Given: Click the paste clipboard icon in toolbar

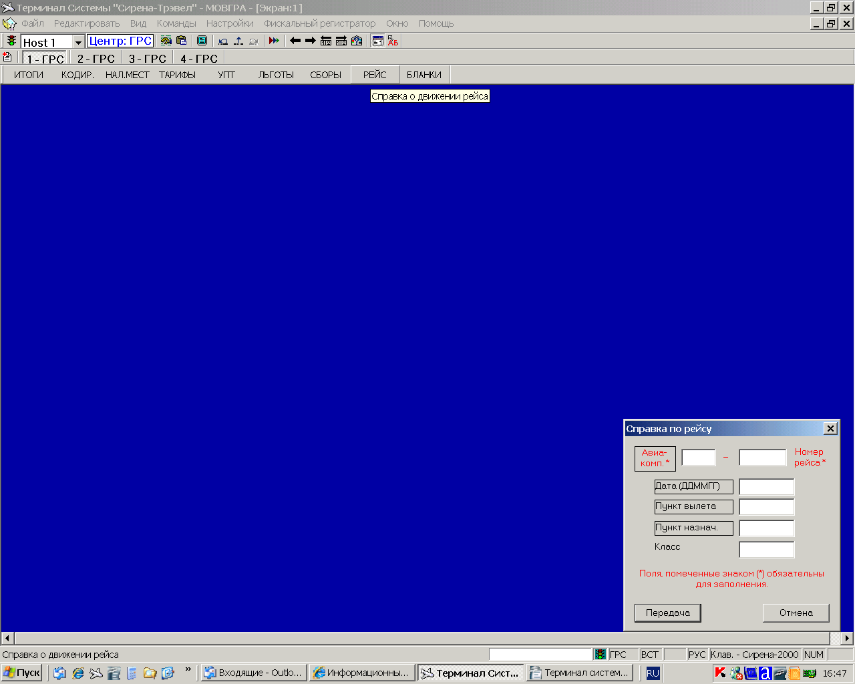Looking at the screenshot, I should (181, 41).
